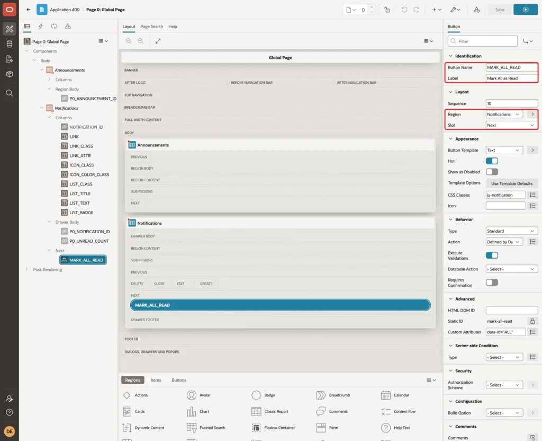Zoom in the layout view
The width and height of the screenshot is (542, 441).
point(141,41)
